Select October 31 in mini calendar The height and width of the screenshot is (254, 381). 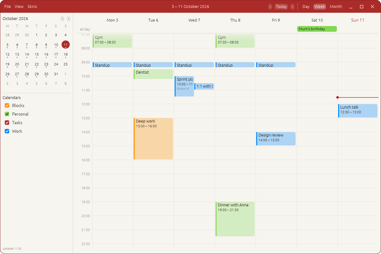point(56,74)
